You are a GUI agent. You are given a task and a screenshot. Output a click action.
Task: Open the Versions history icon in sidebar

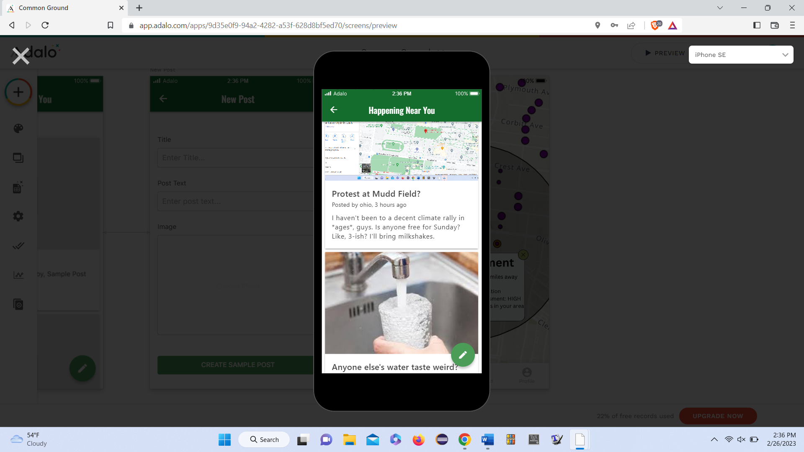(x=18, y=304)
